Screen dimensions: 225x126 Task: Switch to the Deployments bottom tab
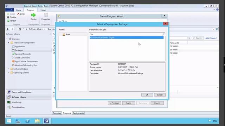[x=78, y=113]
